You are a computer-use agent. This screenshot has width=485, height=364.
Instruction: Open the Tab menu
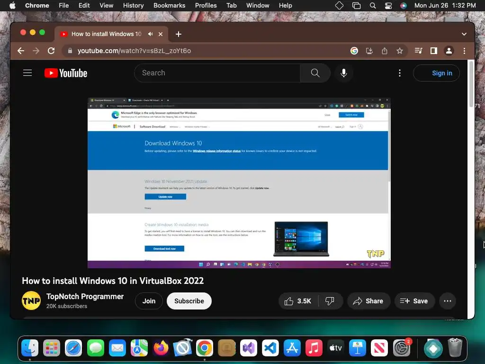(231, 6)
